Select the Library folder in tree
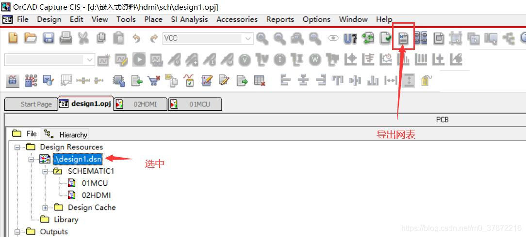 (66, 220)
